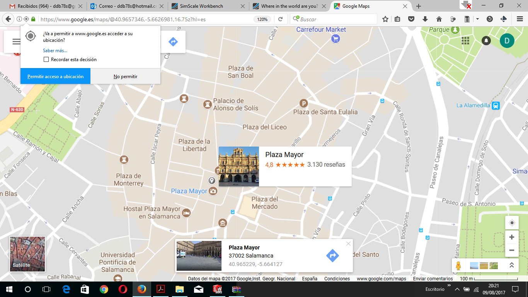This screenshot has height=297, width=528.
Task: Click Enviar comentarios link
Action: click(x=433, y=278)
